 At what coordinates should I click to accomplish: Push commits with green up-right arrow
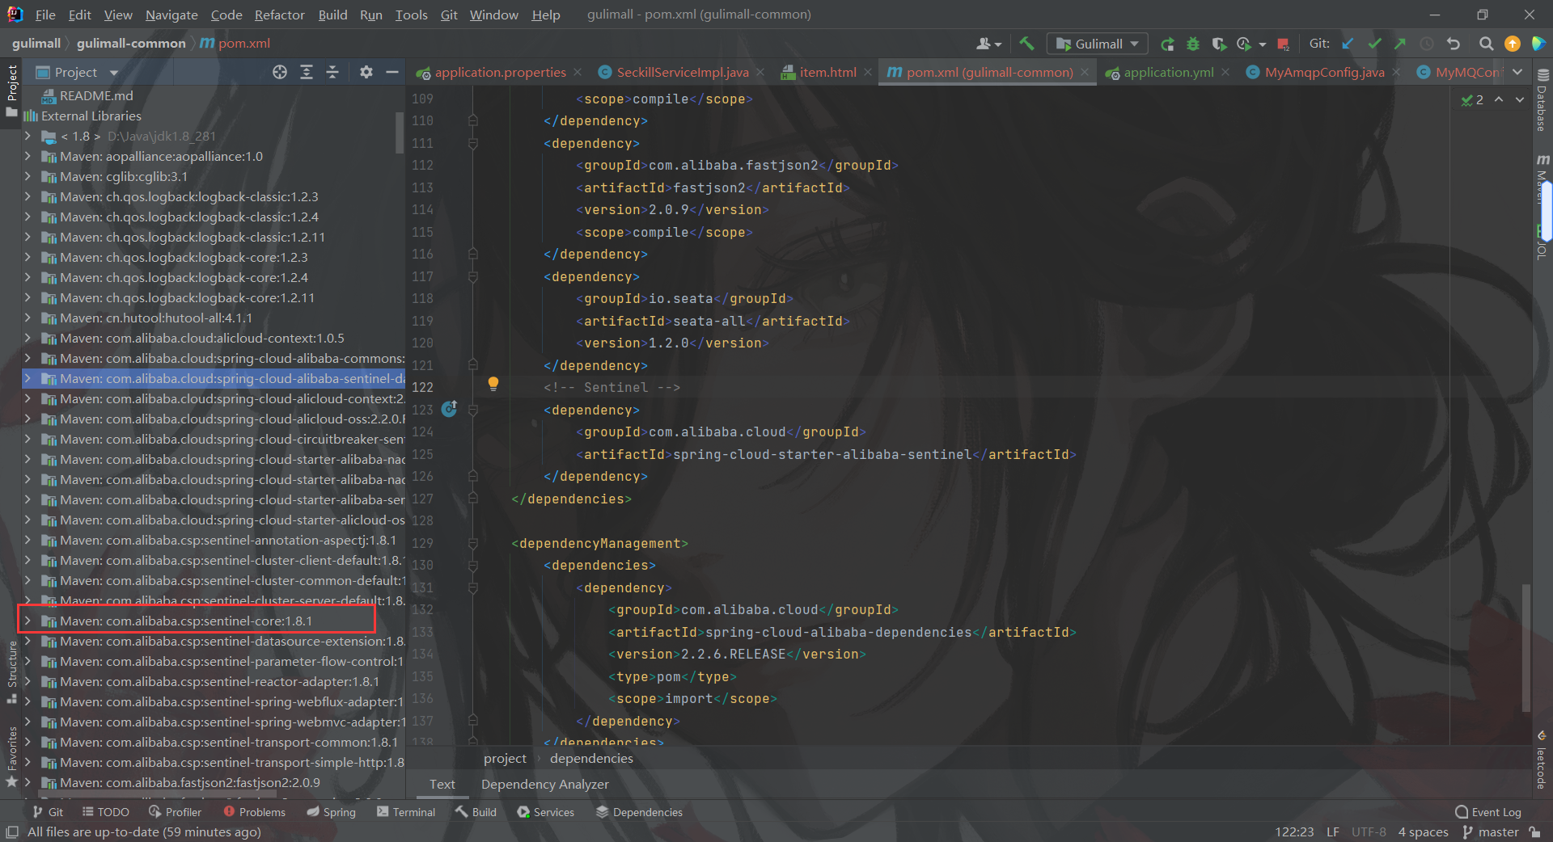pos(1400,44)
